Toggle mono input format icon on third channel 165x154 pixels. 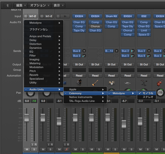pos(58,16)
